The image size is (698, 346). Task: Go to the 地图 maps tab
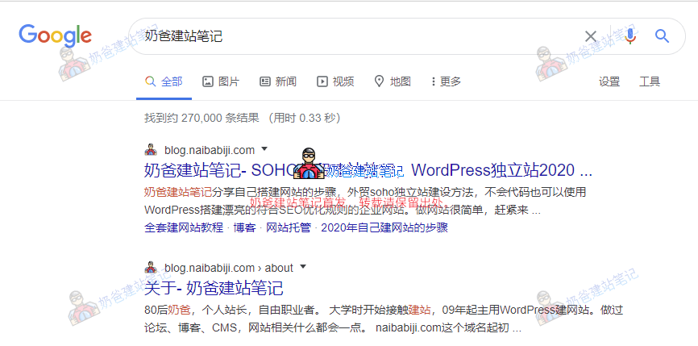click(393, 81)
